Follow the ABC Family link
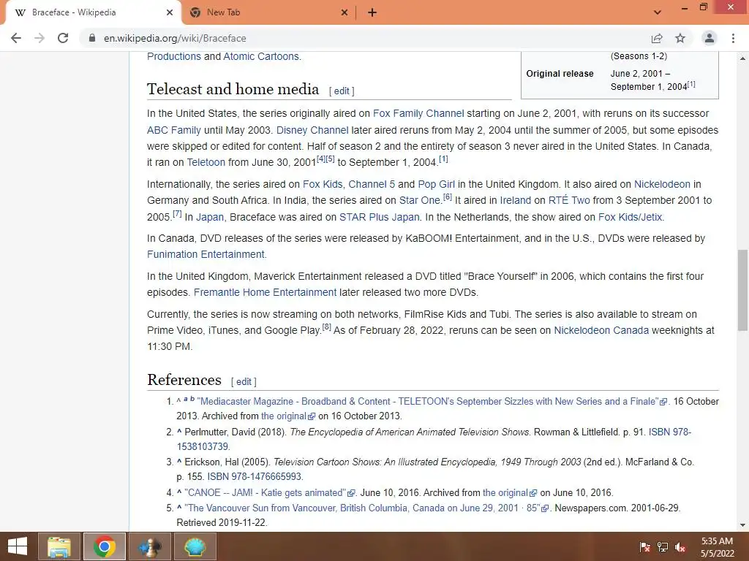Image resolution: width=749 pixels, height=561 pixels. coord(174,130)
